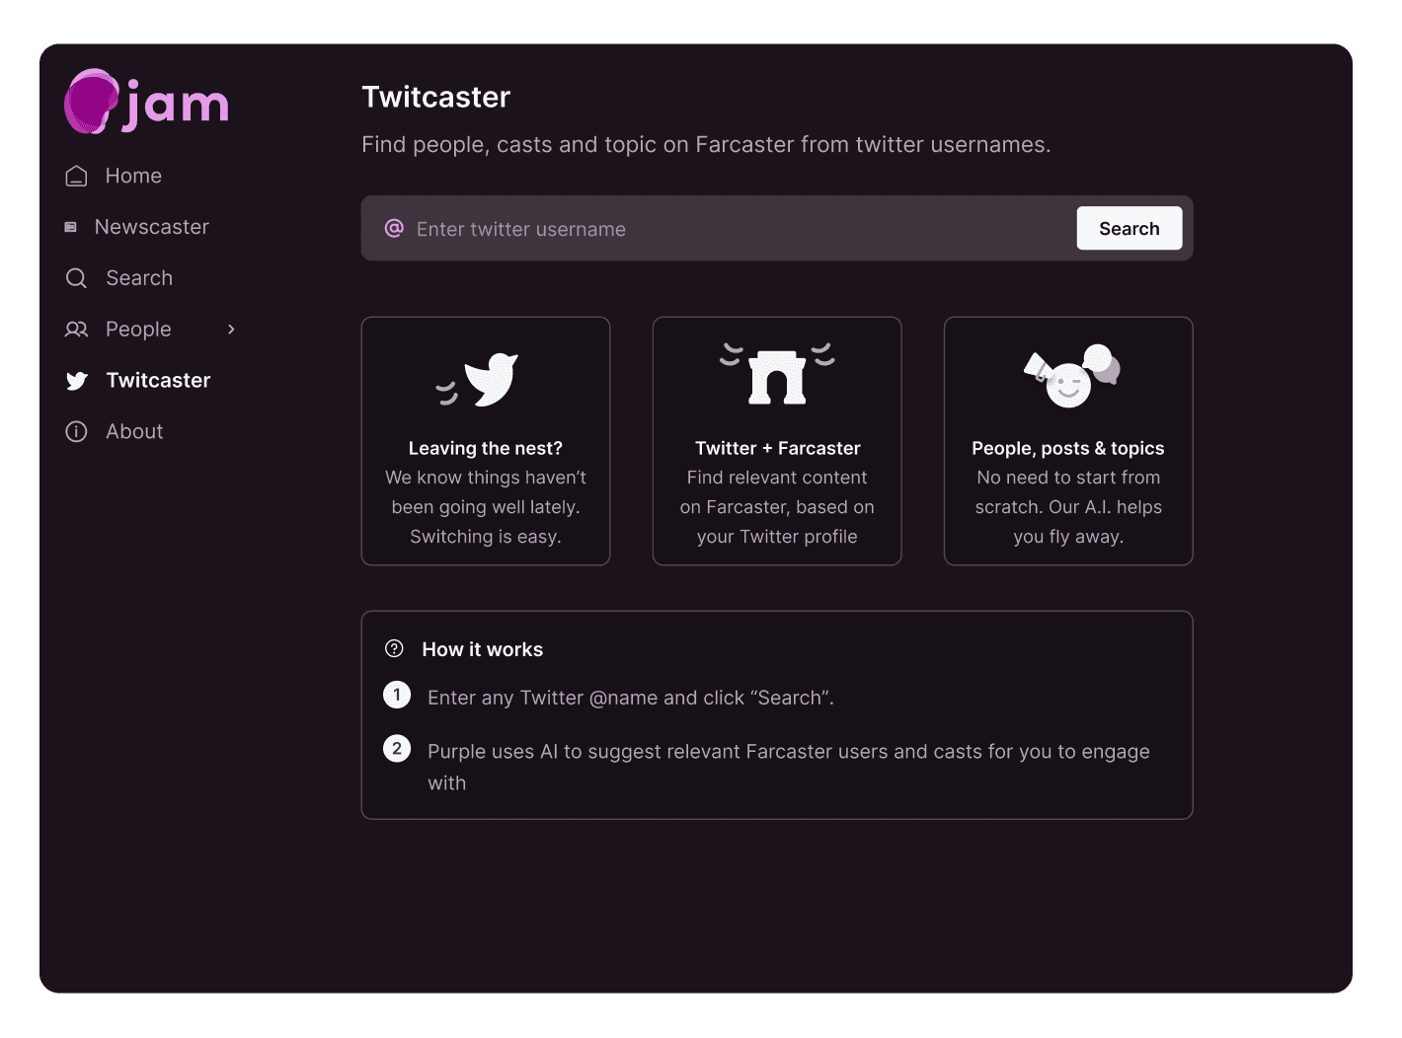Screen dimensions: 1402x1038
Task: Click inside the Enter twitter username field
Action: point(691,228)
